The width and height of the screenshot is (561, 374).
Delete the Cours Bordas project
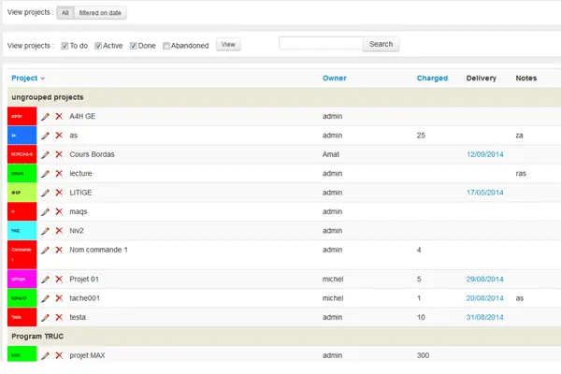[58, 154]
